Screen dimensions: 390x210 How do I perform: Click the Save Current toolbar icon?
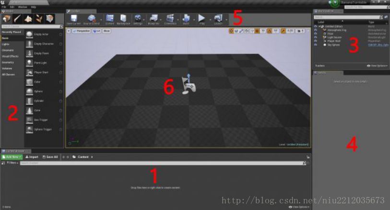[x=73, y=20]
